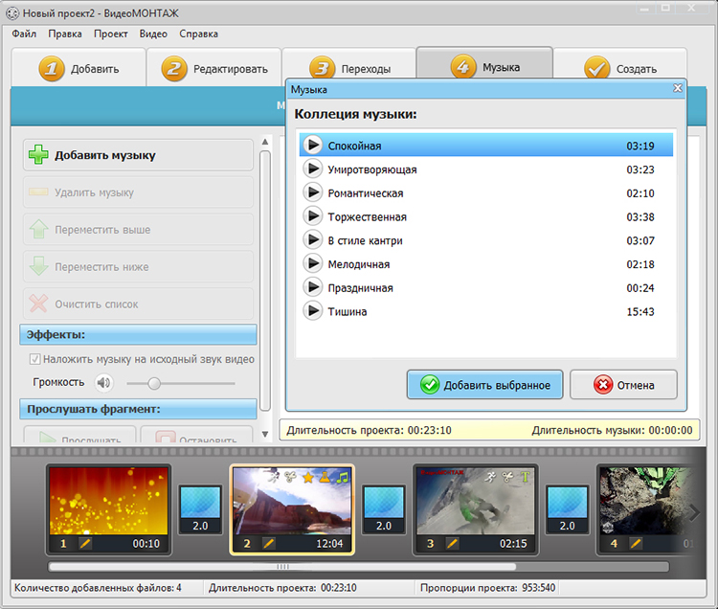Toggle Наложить музыку на исходный звук checkbox
The width and height of the screenshot is (718, 609).
35,360
